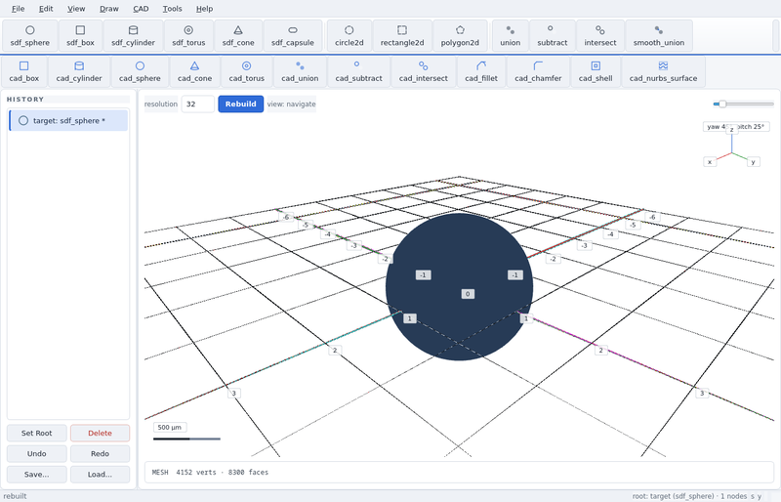
Task: Click the 'rebuilt' status bar text
Action: pyautogui.click(x=15, y=496)
